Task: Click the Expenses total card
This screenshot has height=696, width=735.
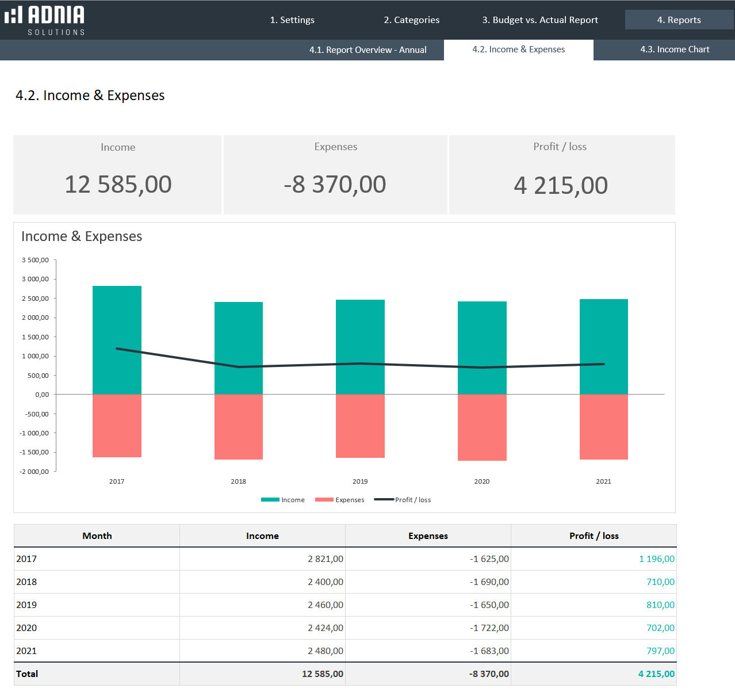Action: coord(335,175)
